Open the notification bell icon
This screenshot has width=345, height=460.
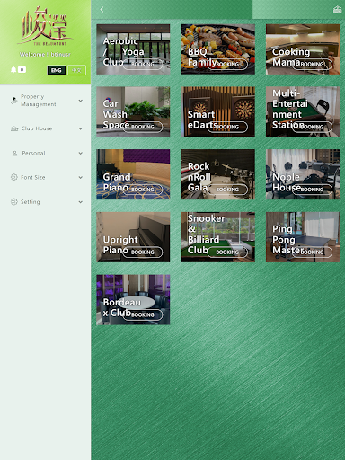(x=13, y=70)
